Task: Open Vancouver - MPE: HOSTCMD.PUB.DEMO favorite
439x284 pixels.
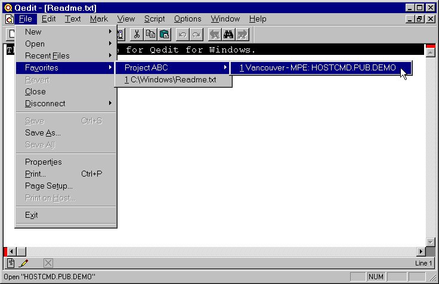Action: (x=320, y=67)
